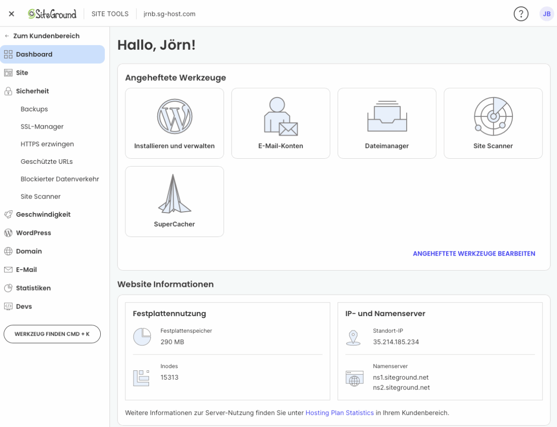
Task: Select Dashboard in the sidebar
Action: click(x=34, y=54)
